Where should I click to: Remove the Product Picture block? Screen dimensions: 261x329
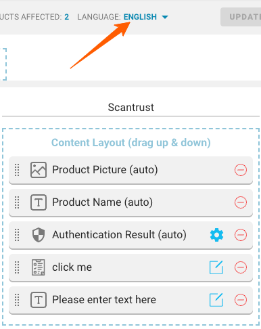241,170
